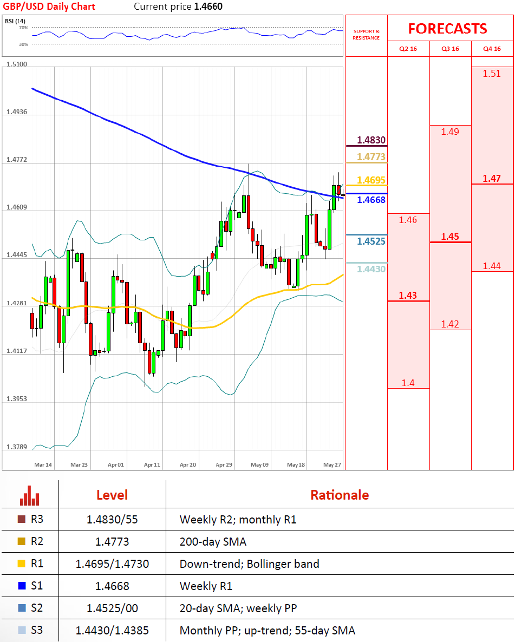515x642 pixels.
Task: Click the Level column header
Action: point(112,495)
